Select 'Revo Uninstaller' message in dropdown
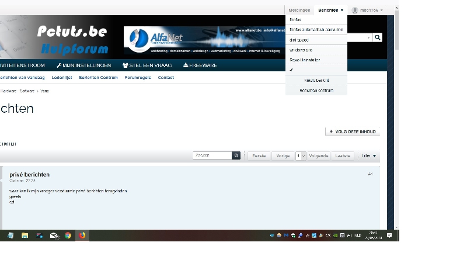Screen dimensions: 467x263 305,60
